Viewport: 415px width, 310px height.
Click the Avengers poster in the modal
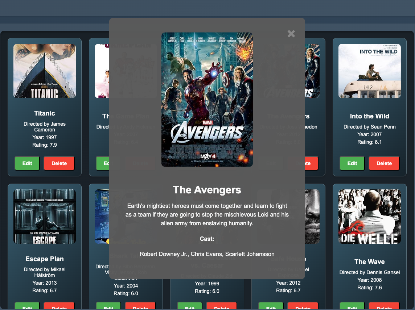point(207,99)
